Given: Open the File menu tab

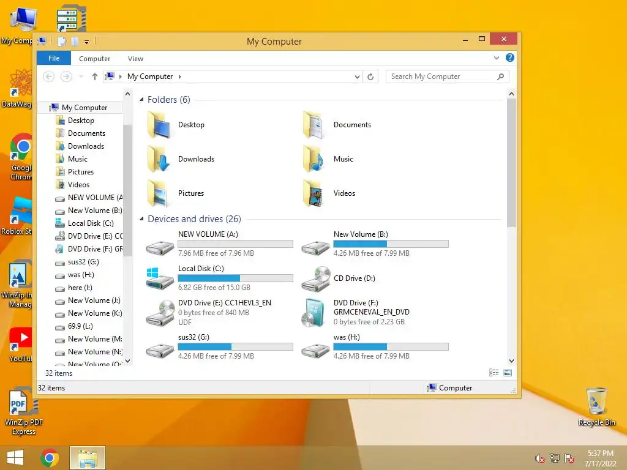Looking at the screenshot, I should coord(54,58).
